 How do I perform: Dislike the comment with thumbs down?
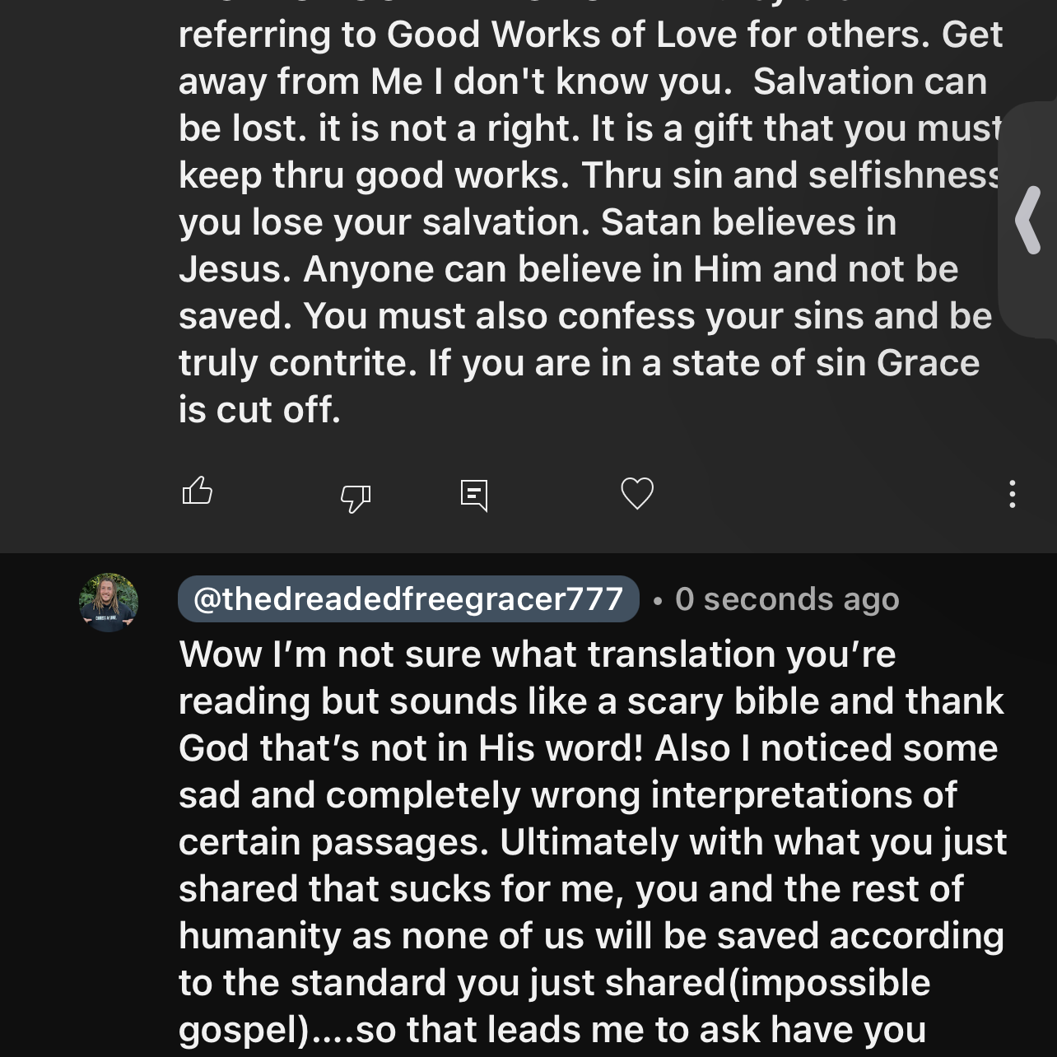356,496
